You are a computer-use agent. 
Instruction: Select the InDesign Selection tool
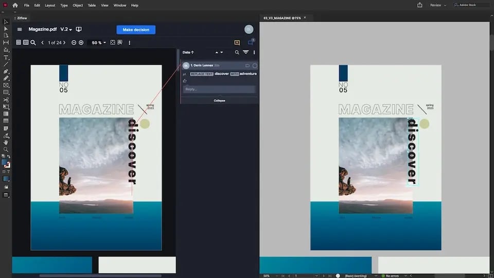[x=6, y=22]
